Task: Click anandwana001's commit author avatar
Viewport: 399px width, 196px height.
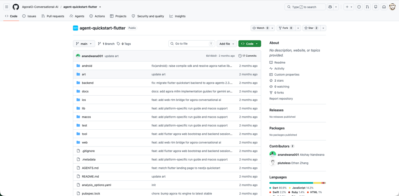Action: click(x=78, y=56)
